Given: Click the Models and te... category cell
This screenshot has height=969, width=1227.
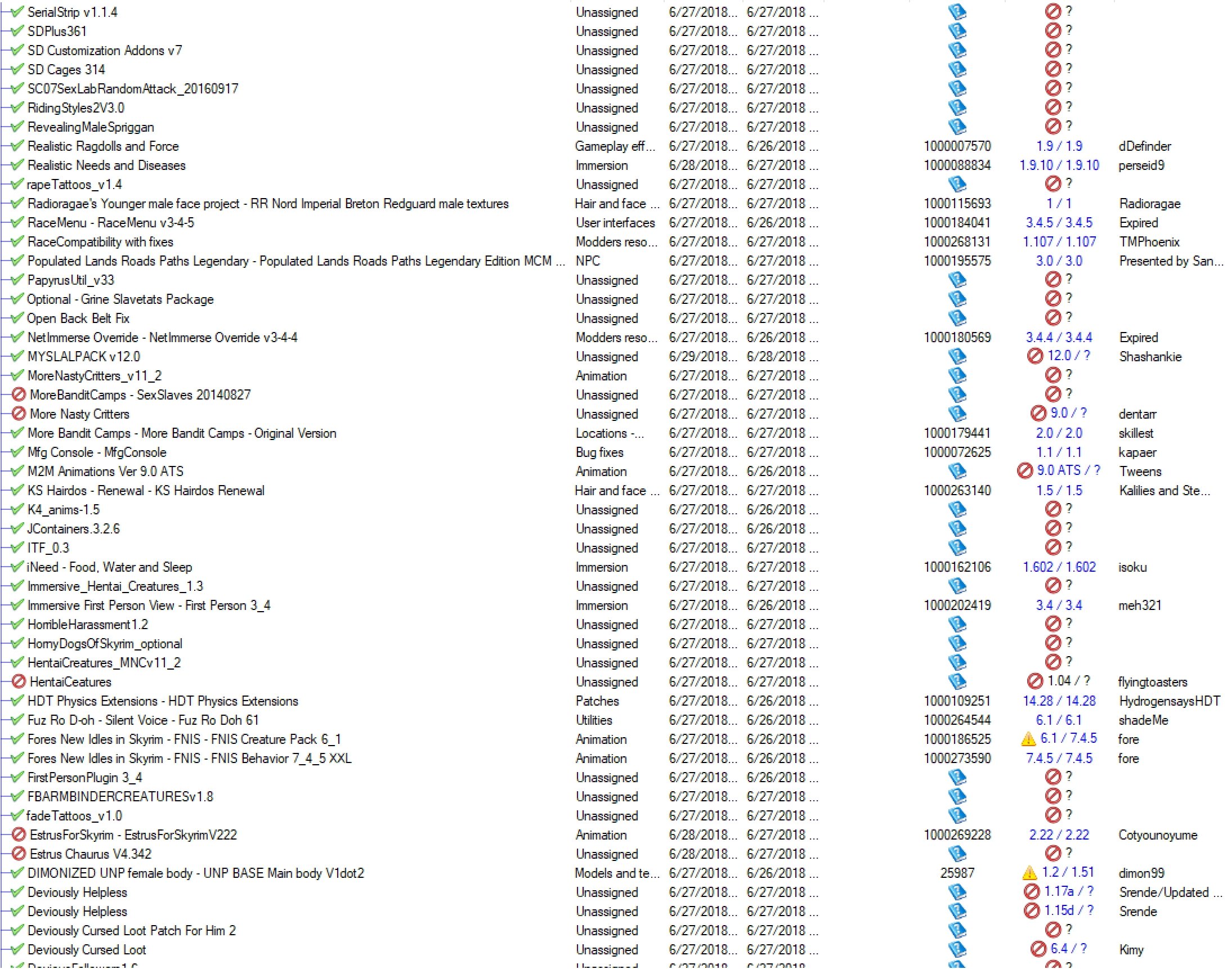Looking at the screenshot, I should click(x=617, y=873).
